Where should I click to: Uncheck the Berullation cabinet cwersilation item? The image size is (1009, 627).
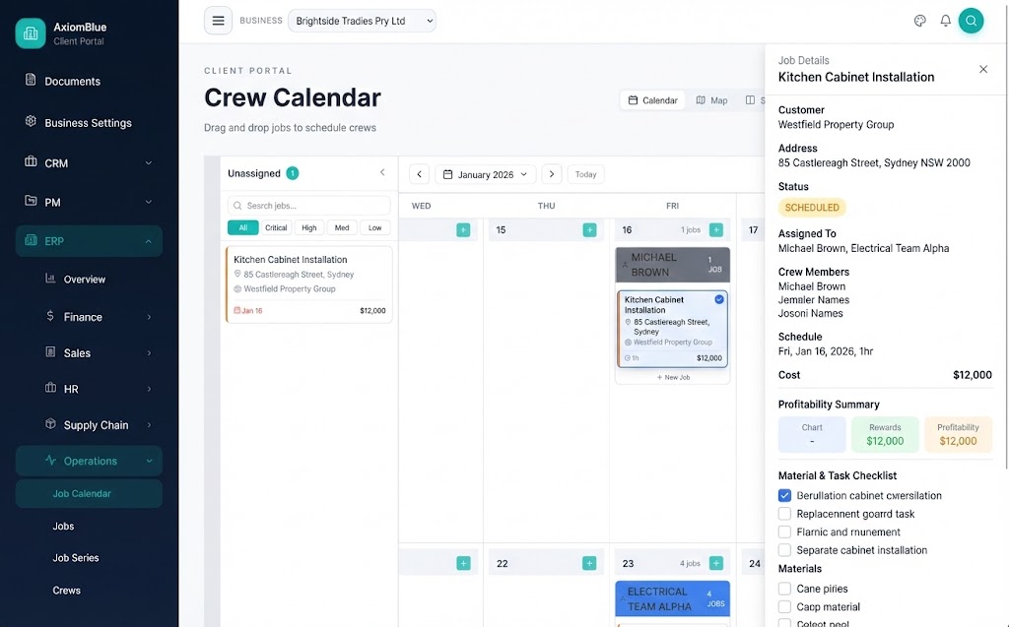click(783, 495)
